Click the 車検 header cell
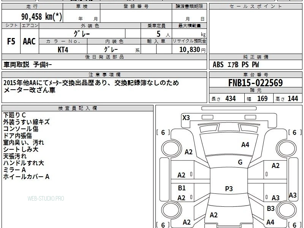304x228 pixels. coord(82,6)
